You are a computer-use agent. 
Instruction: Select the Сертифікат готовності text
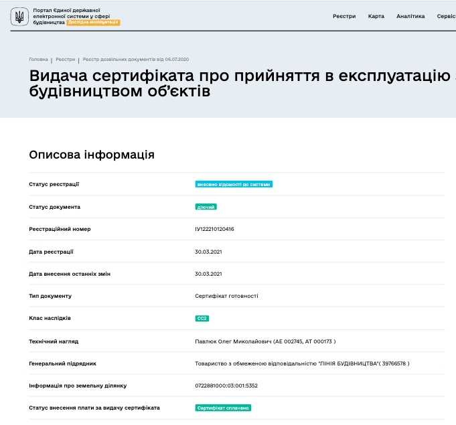point(226,296)
